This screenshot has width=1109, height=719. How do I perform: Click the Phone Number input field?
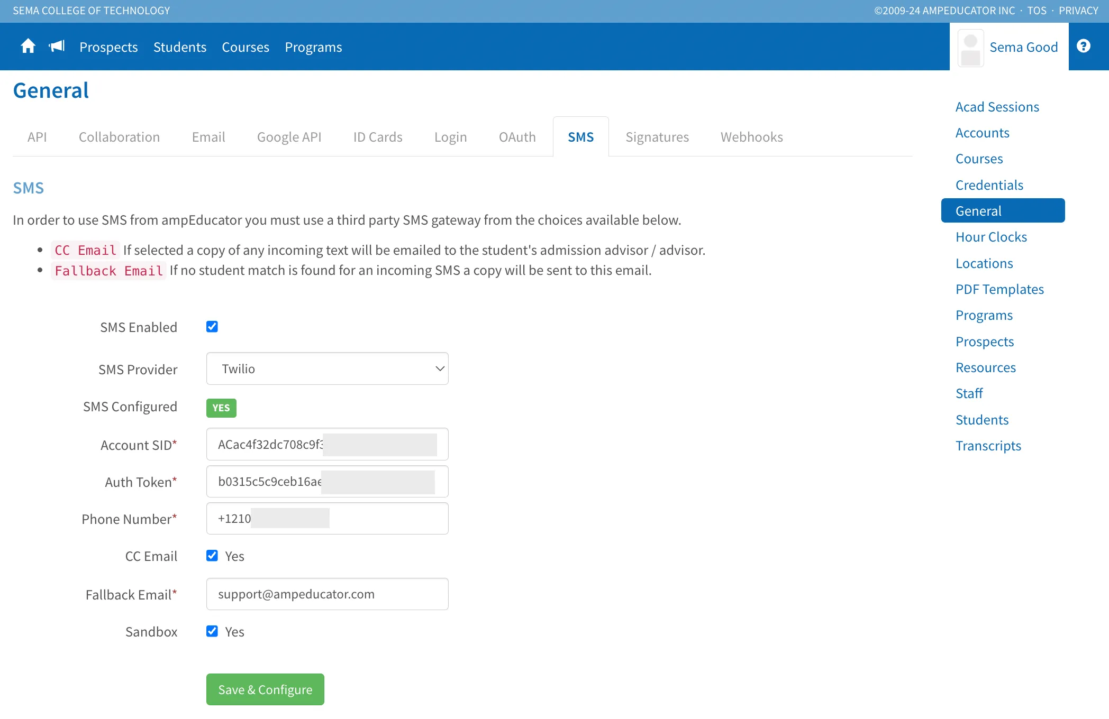click(x=327, y=518)
